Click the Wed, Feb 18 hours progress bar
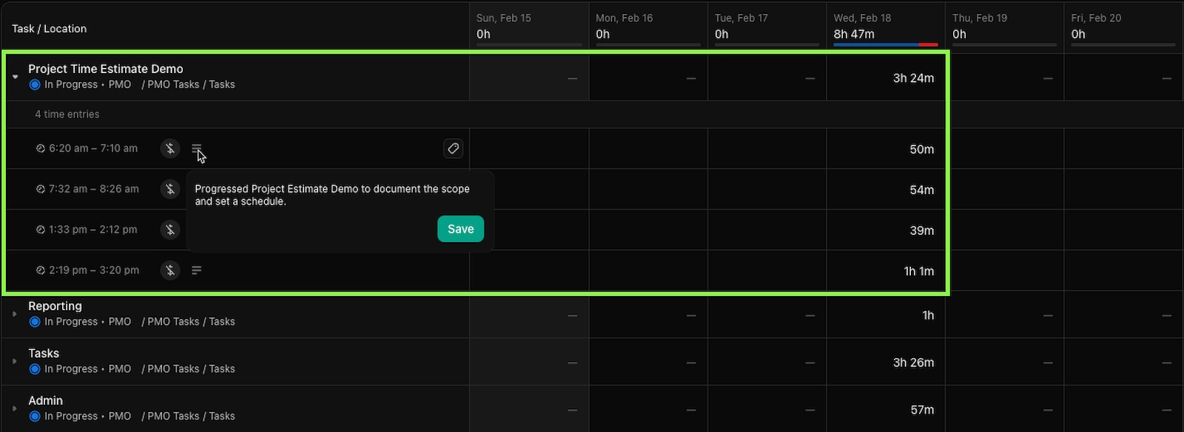The image size is (1184, 432). coord(885,45)
